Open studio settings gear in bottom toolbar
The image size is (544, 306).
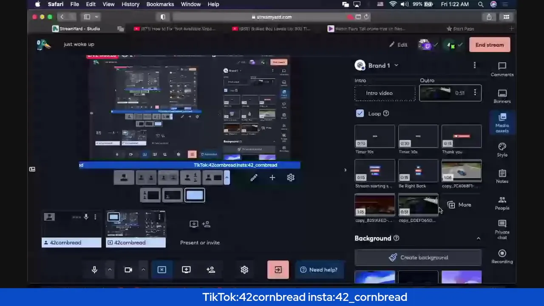click(x=244, y=269)
